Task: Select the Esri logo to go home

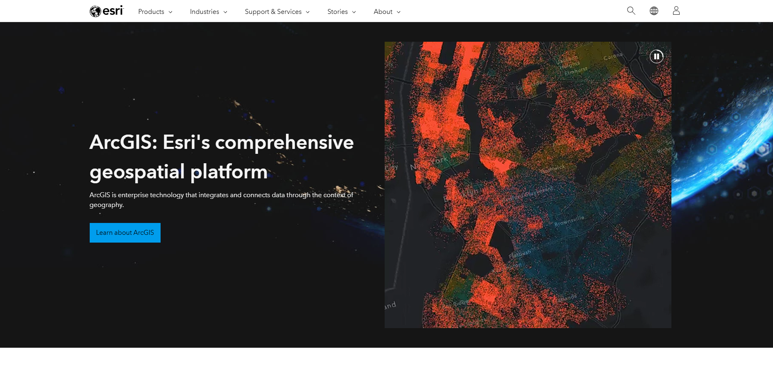Action: point(107,11)
